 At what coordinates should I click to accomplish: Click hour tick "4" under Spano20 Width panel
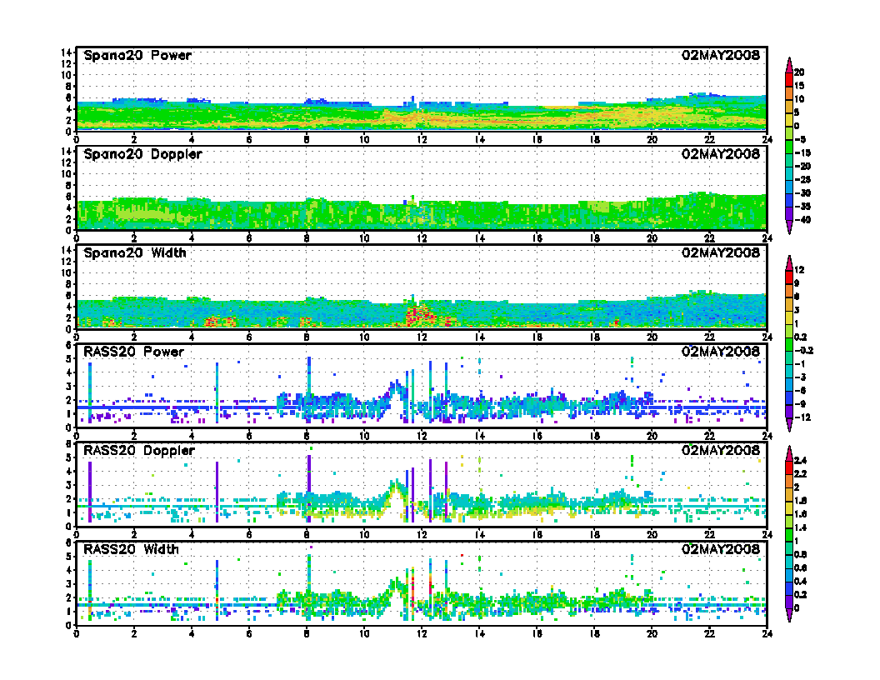[192, 337]
